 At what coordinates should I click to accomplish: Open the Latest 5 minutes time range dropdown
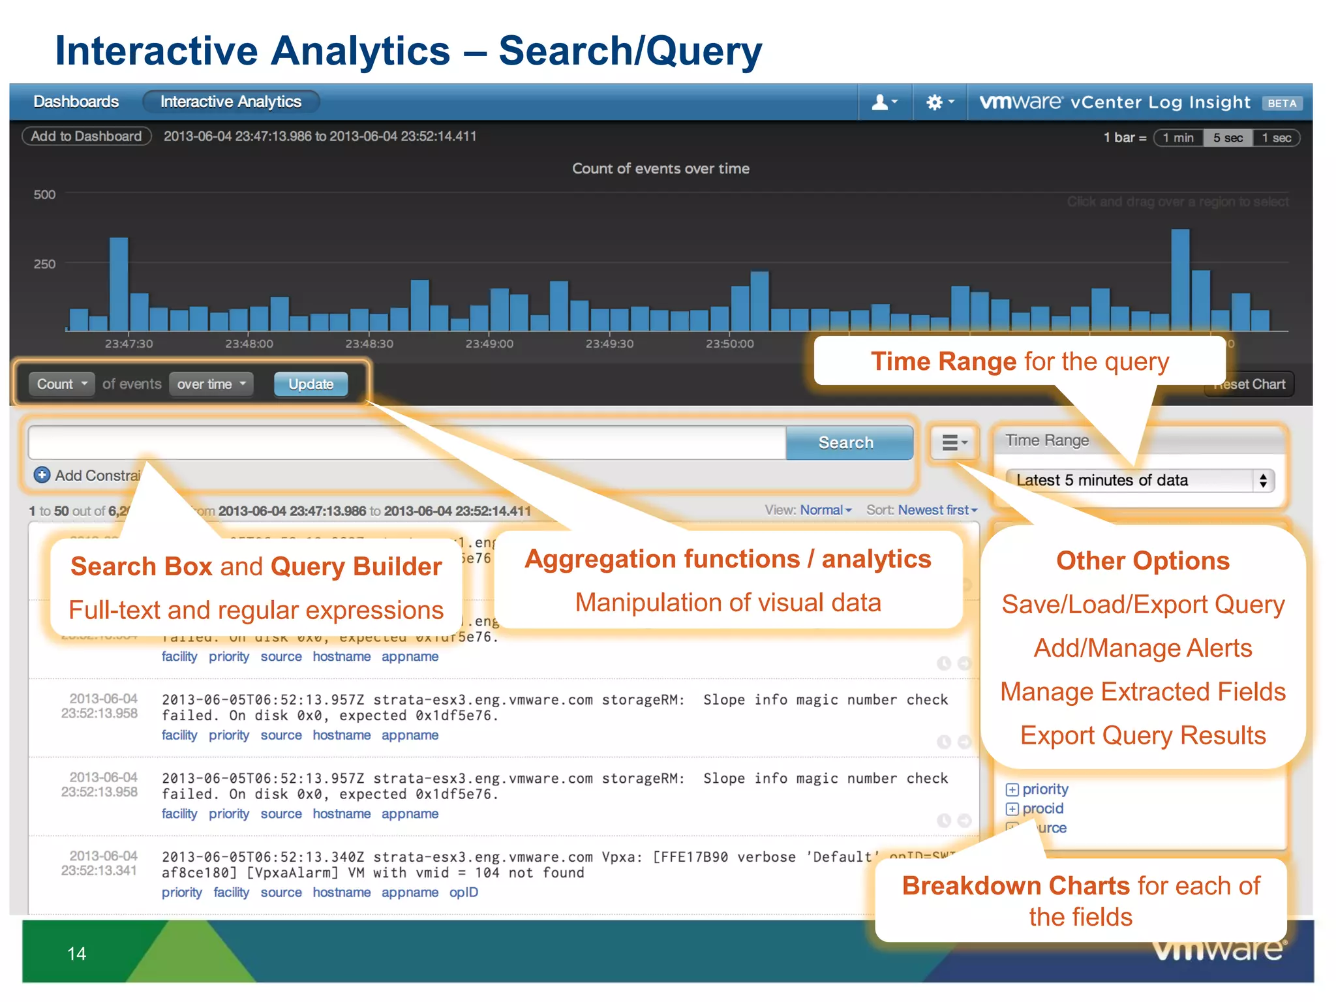pyautogui.click(x=1140, y=481)
